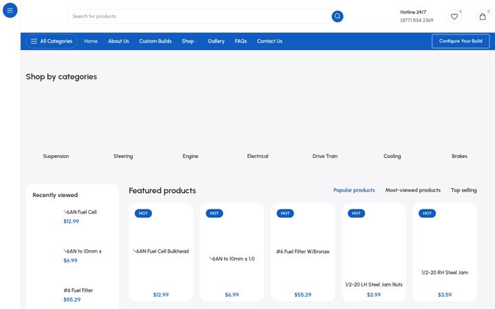The height and width of the screenshot is (309, 495).
Task: Open the Engine category
Action: click(x=190, y=156)
